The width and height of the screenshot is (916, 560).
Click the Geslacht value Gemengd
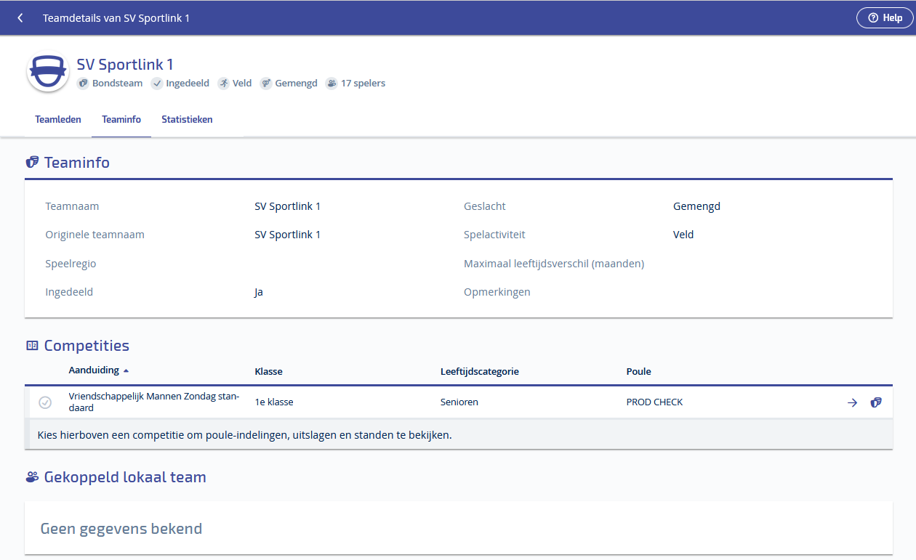[x=696, y=206]
